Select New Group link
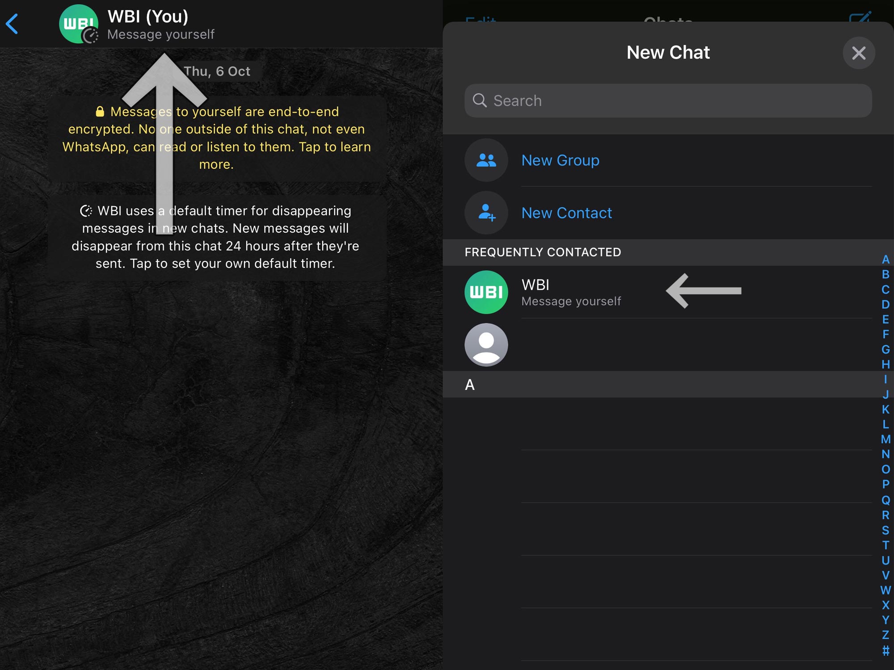Viewport: 894px width, 670px height. point(560,160)
